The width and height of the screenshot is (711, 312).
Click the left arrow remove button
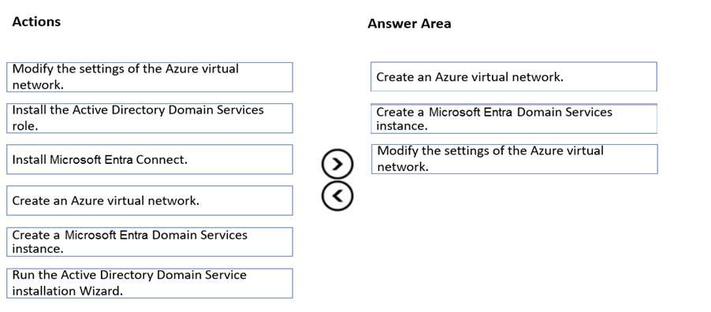pyautogui.click(x=337, y=195)
